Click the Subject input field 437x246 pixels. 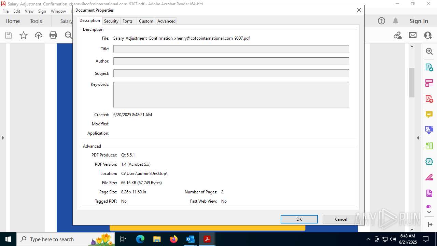[x=231, y=73]
